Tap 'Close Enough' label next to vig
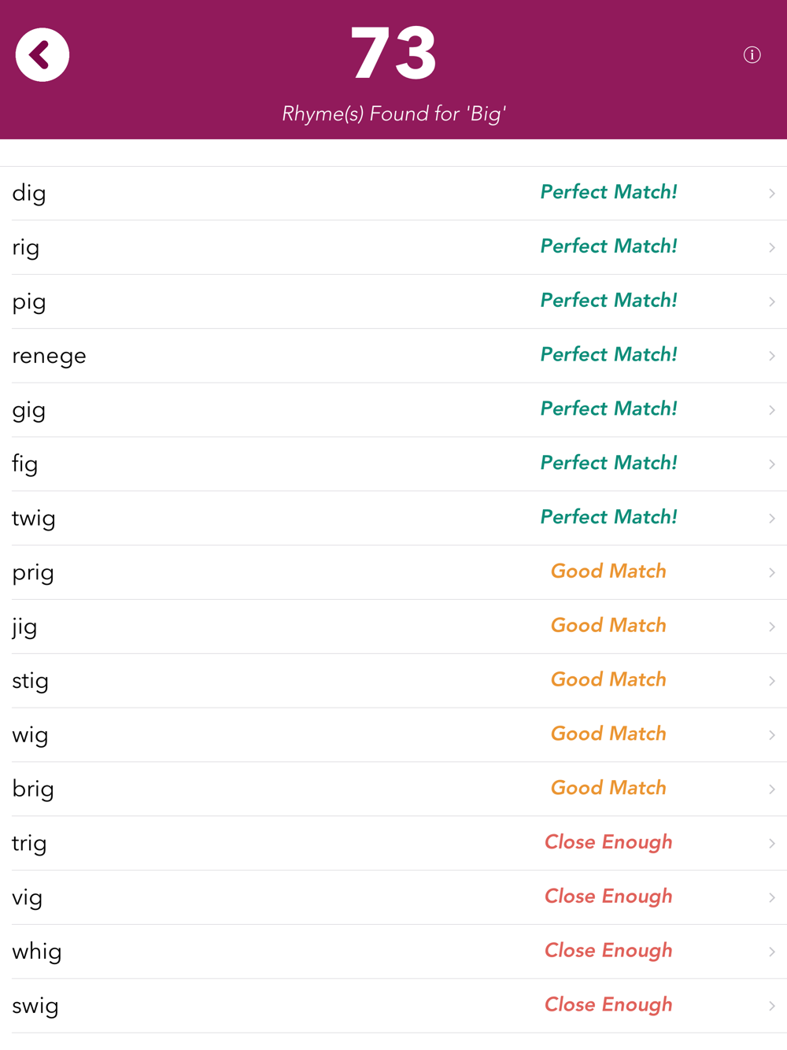The width and height of the screenshot is (787, 1050). [608, 897]
